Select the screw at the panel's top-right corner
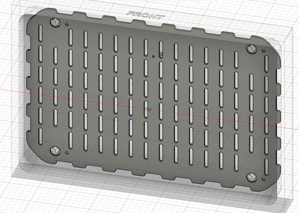The width and height of the screenshot is (299, 213). point(252,49)
